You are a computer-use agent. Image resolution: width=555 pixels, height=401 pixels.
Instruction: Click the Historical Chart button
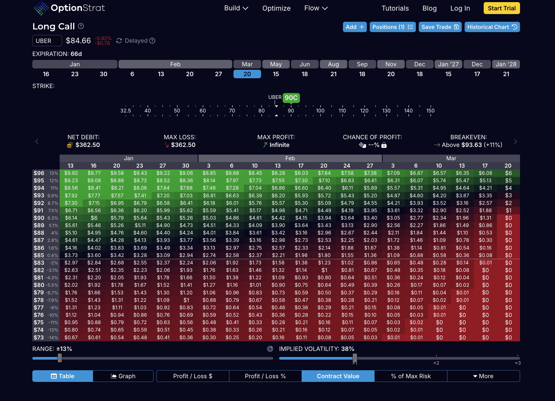click(492, 27)
